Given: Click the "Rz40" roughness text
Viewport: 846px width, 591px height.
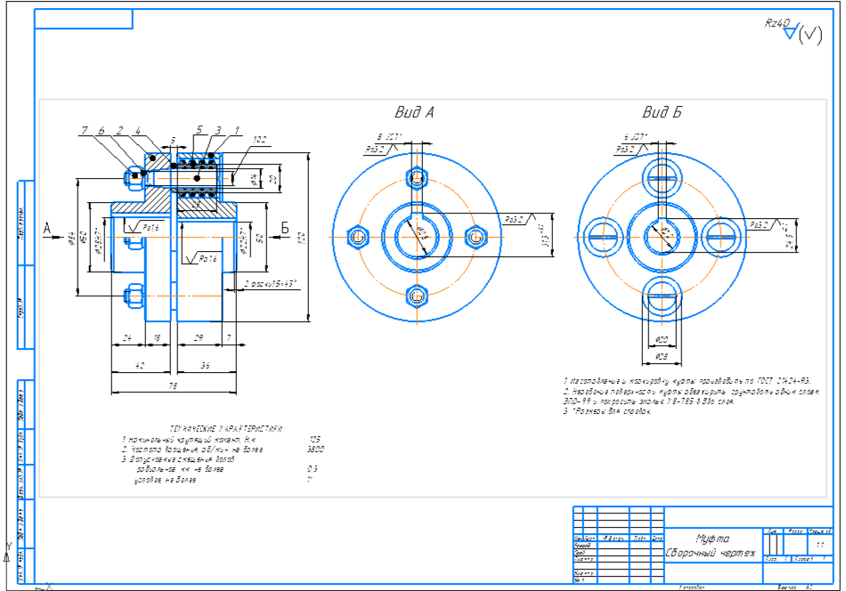Looking at the screenshot, I should (x=777, y=23).
